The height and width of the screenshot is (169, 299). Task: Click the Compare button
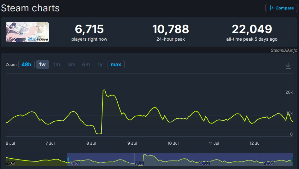click(x=281, y=8)
